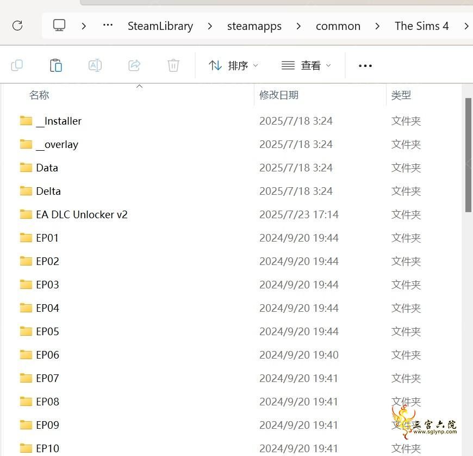473x456 pixels.
Task: Open the toolbar more options menu
Action: click(x=365, y=65)
